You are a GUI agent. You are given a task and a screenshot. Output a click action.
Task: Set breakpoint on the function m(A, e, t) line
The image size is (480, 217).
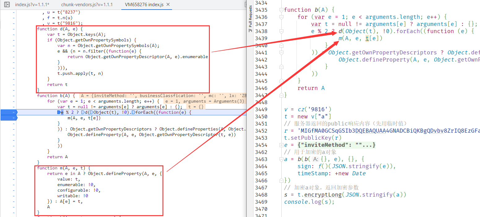click(x=14, y=168)
